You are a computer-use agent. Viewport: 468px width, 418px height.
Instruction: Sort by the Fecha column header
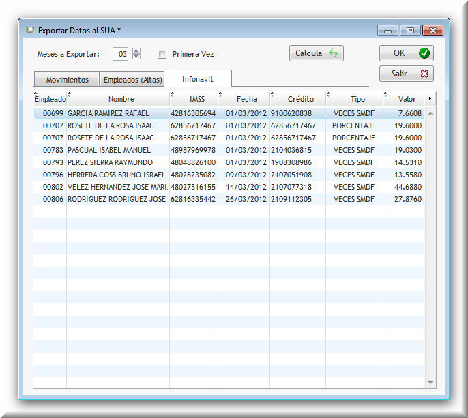244,99
